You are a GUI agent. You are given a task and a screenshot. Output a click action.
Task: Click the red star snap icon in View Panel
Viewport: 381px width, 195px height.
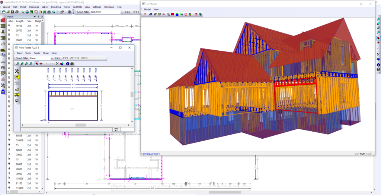pyautogui.click(x=41, y=64)
